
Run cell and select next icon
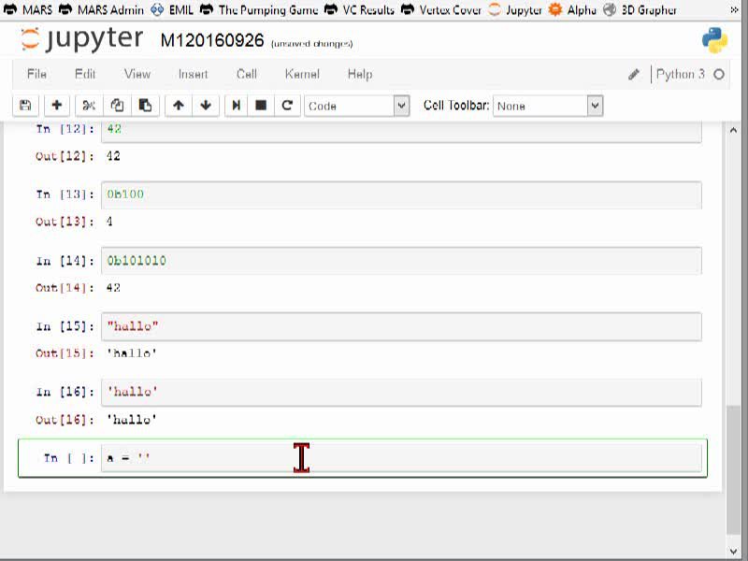237,106
